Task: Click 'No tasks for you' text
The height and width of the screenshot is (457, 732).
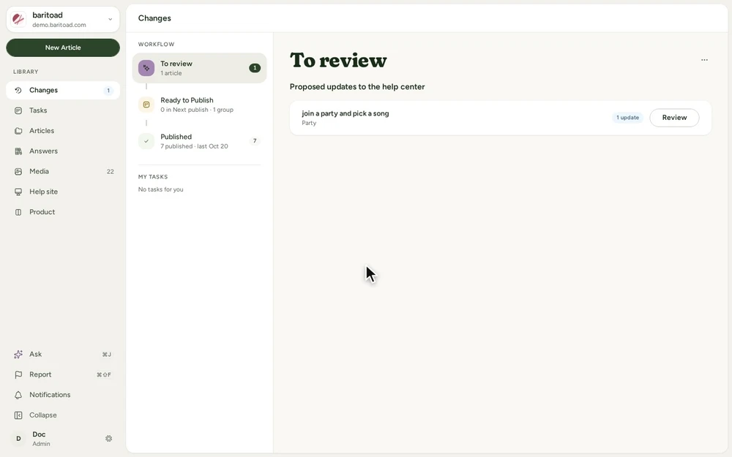Action: point(160,189)
